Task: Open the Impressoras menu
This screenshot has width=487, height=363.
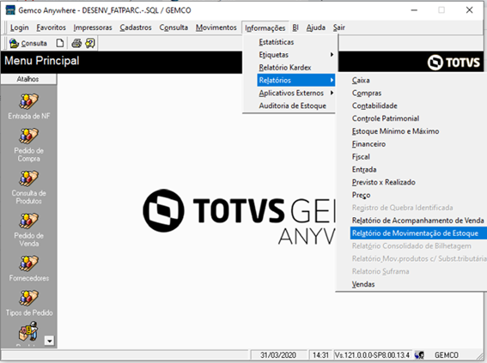Action: click(93, 27)
